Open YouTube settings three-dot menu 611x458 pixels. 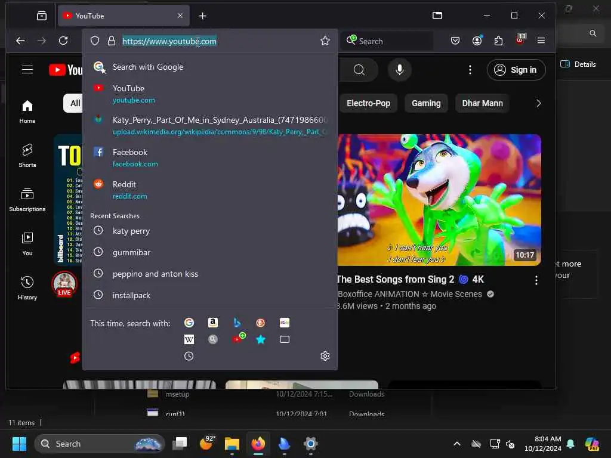[470, 70]
